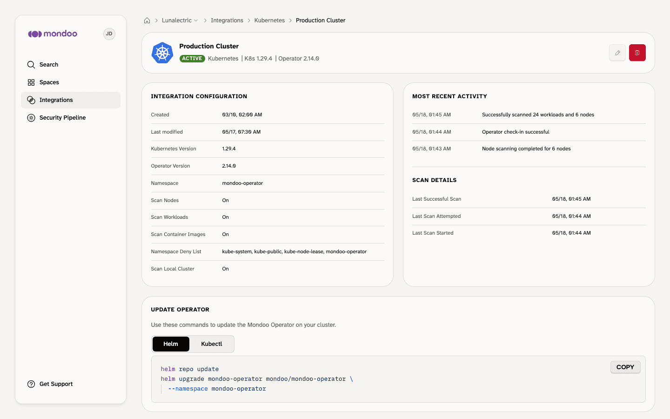The height and width of the screenshot is (419, 670).
Task: Click Last Successful Scan time '05/18, 01:45 AM'
Action: coord(571,199)
